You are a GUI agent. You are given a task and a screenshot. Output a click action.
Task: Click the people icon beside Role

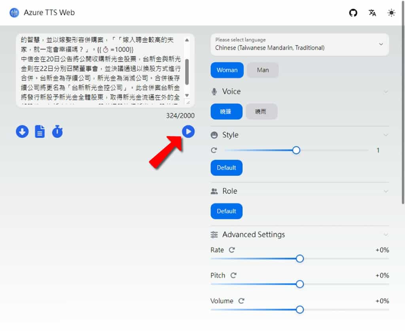tap(214, 191)
